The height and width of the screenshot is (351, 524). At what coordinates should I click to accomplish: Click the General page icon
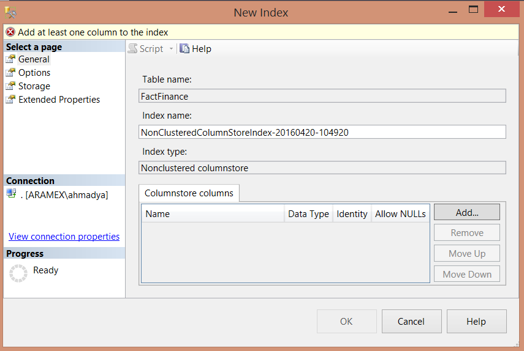[10, 59]
